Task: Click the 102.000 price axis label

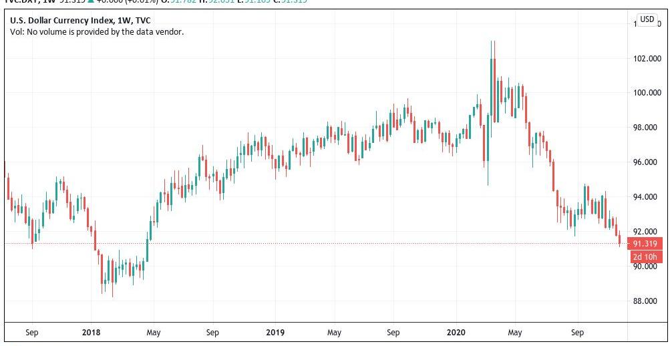Action: point(646,59)
